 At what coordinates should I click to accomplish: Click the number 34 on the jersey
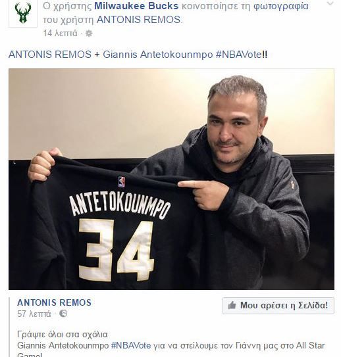coord(117,250)
